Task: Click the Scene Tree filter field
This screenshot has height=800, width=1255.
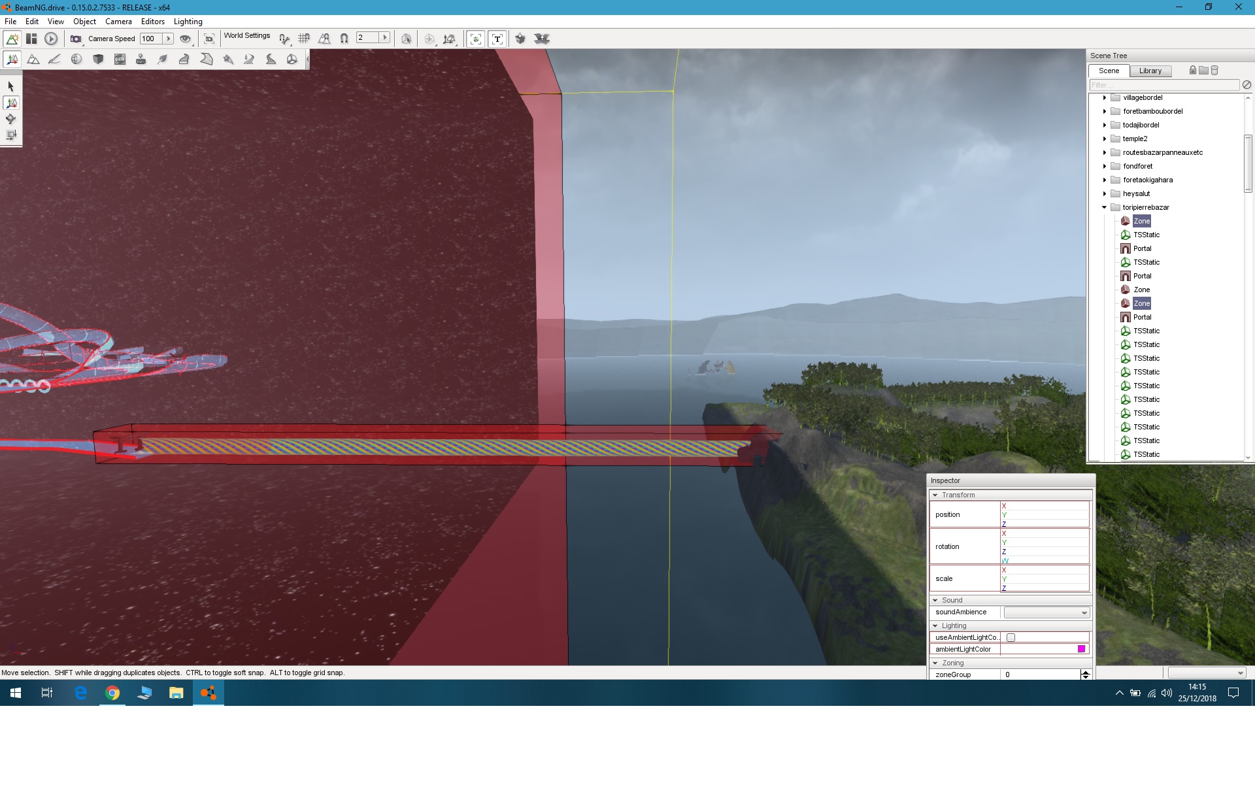Action: tap(1163, 85)
